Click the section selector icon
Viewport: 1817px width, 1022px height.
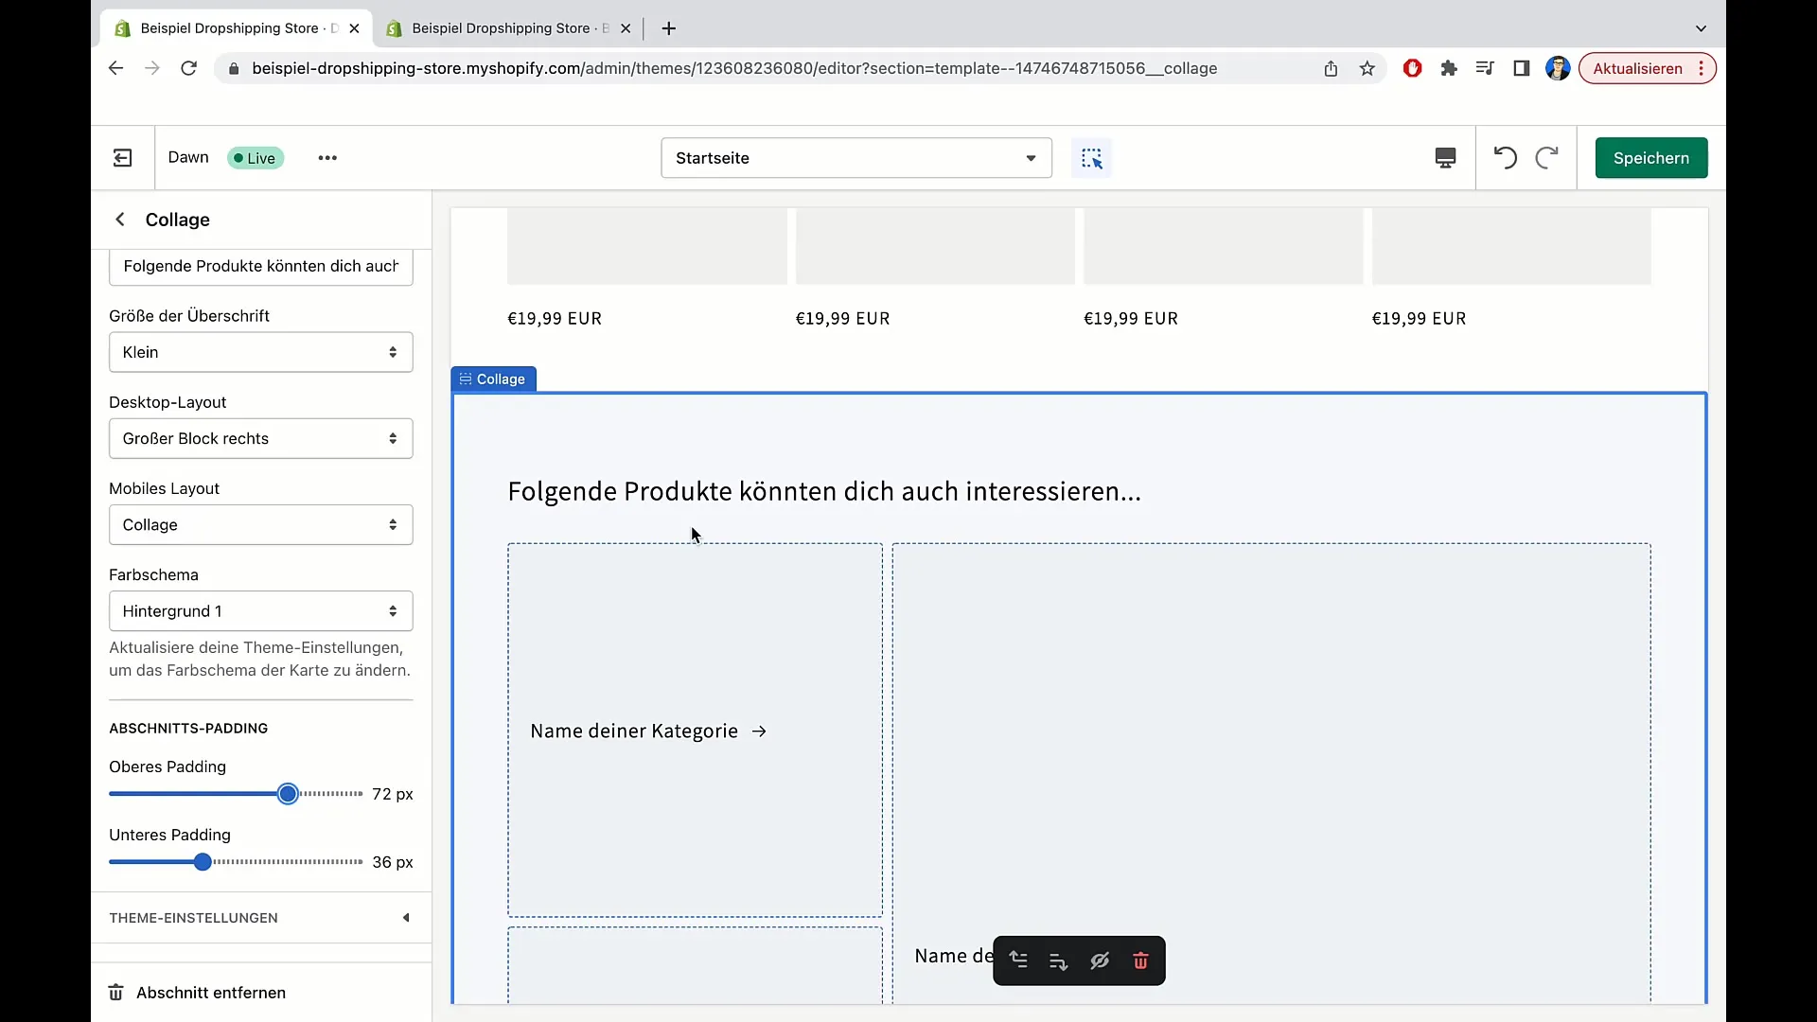[1092, 157]
